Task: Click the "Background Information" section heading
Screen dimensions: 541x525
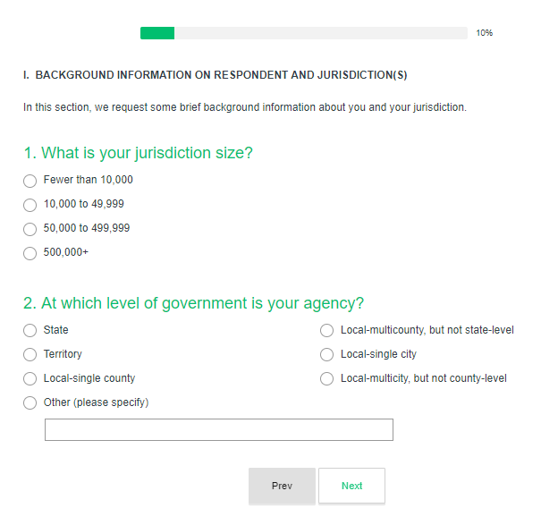Action: [216, 75]
